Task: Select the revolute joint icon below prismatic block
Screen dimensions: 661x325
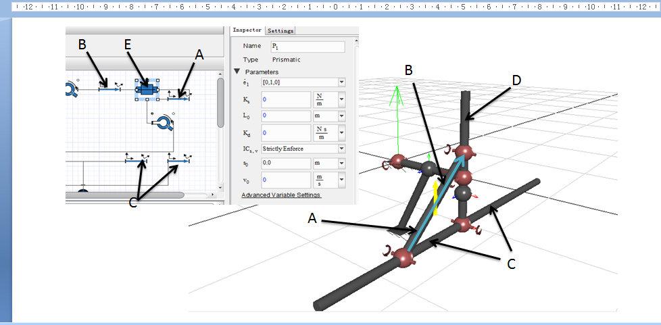Action: click(163, 123)
